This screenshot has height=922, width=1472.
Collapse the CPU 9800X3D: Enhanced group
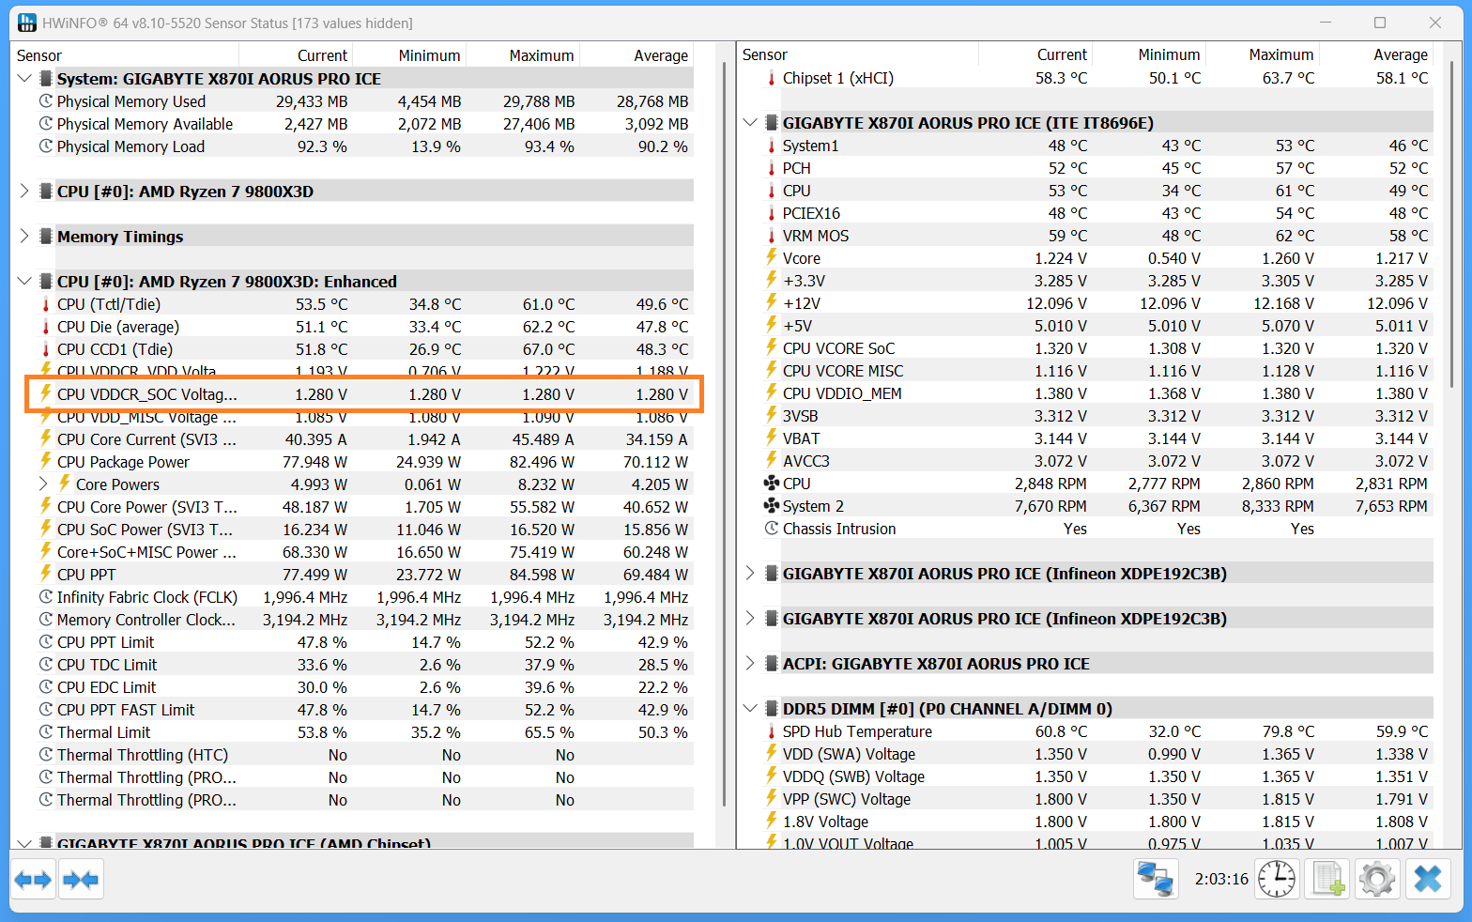tap(24, 282)
